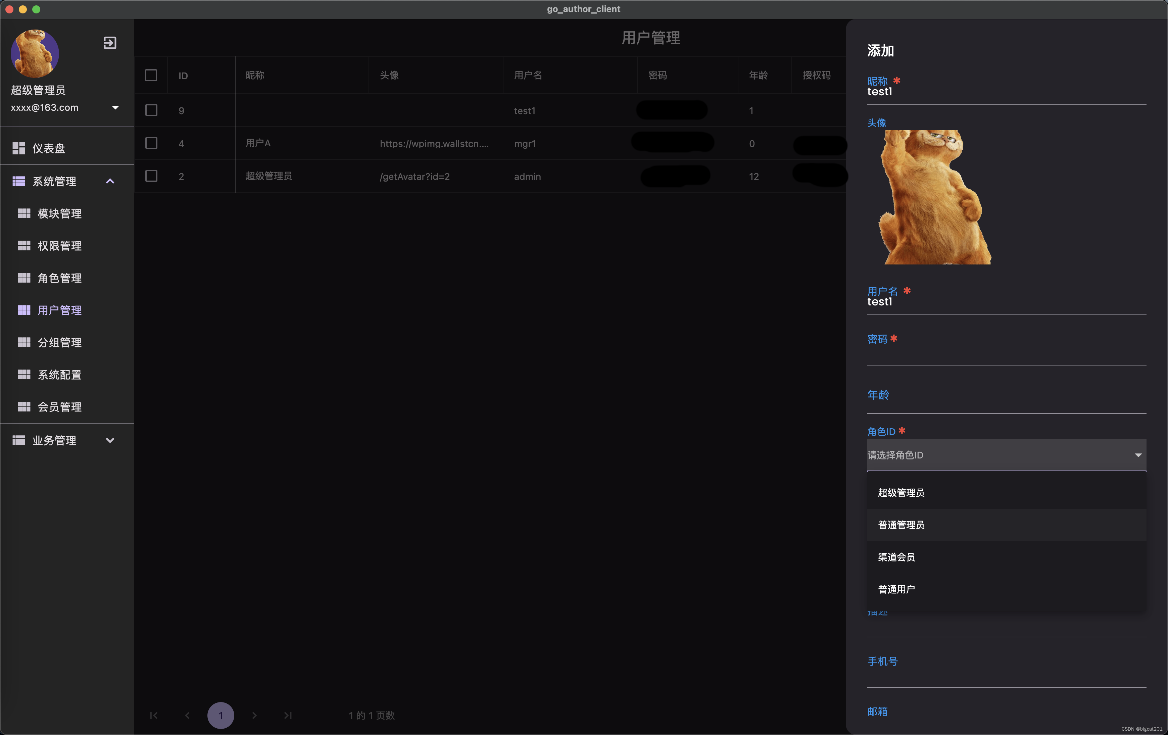Click the 分组管理 grid icon

click(x=25, y=342)
